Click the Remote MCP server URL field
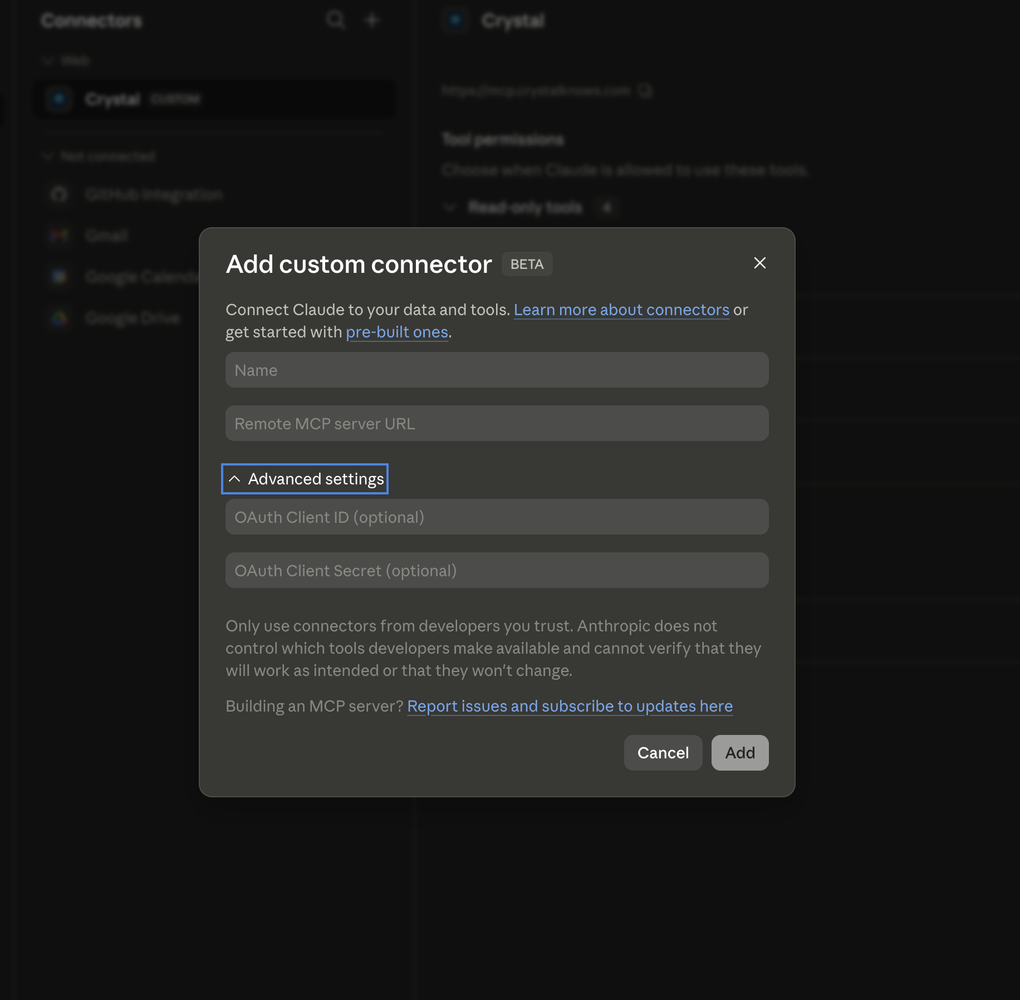Viewport: 1020px width, 1000px height. coord(497,423)
